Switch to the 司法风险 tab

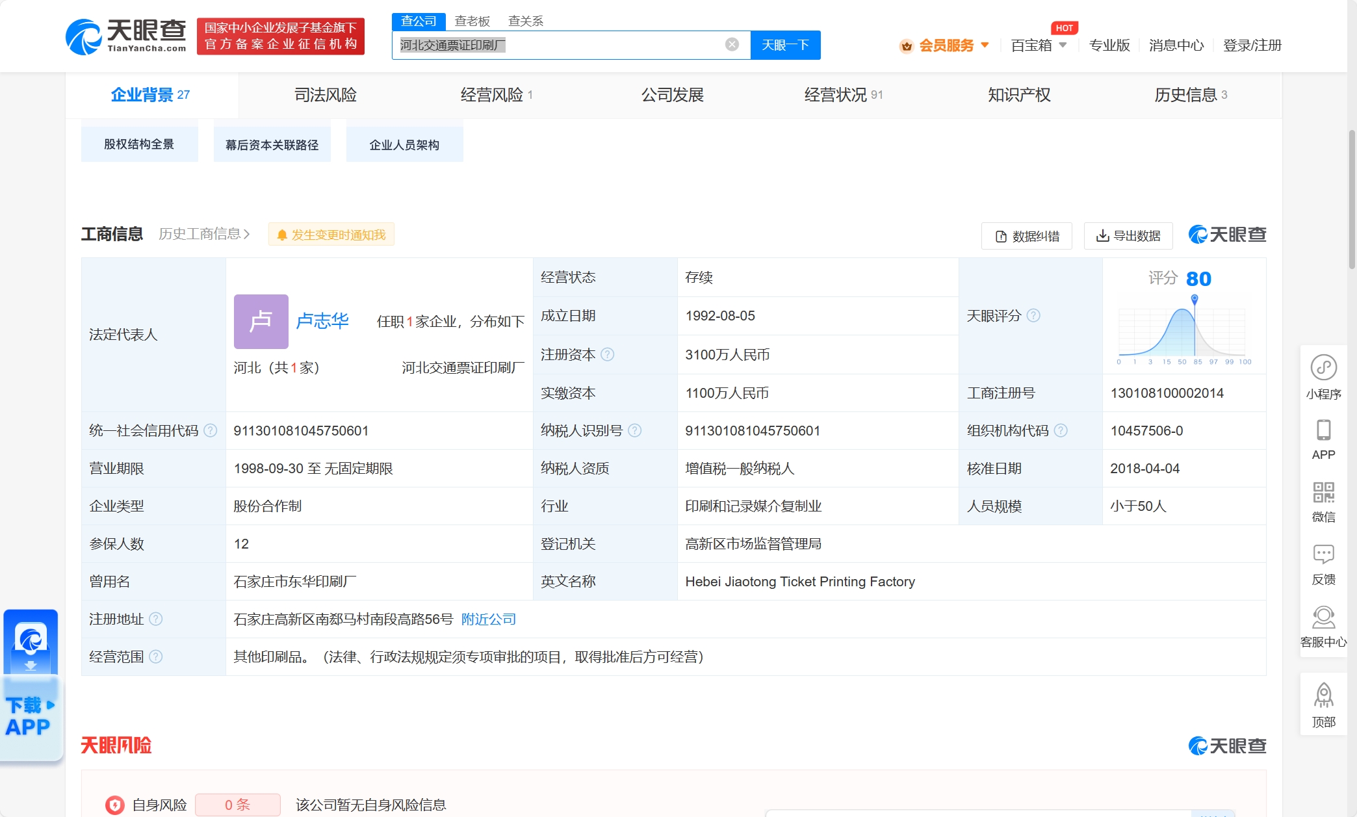326,95
